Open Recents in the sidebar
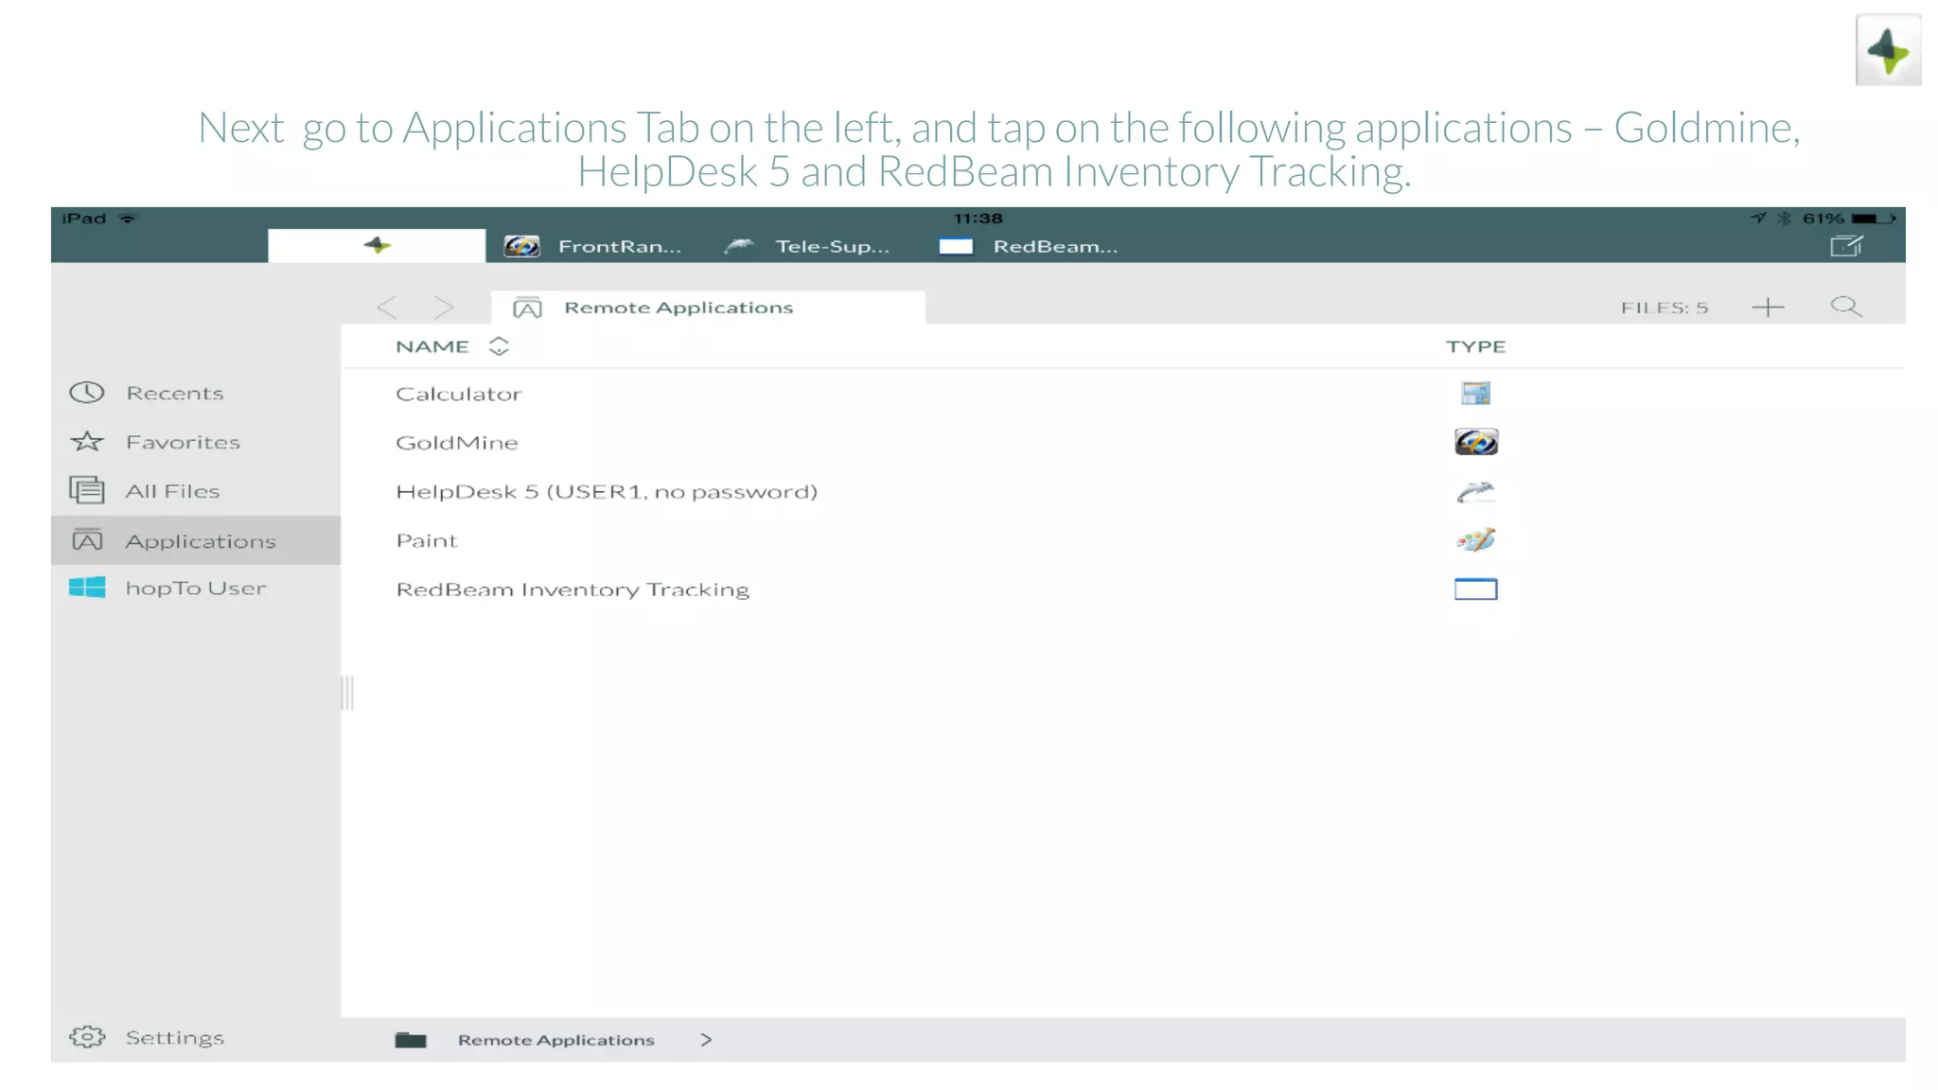 coord(196,393)
